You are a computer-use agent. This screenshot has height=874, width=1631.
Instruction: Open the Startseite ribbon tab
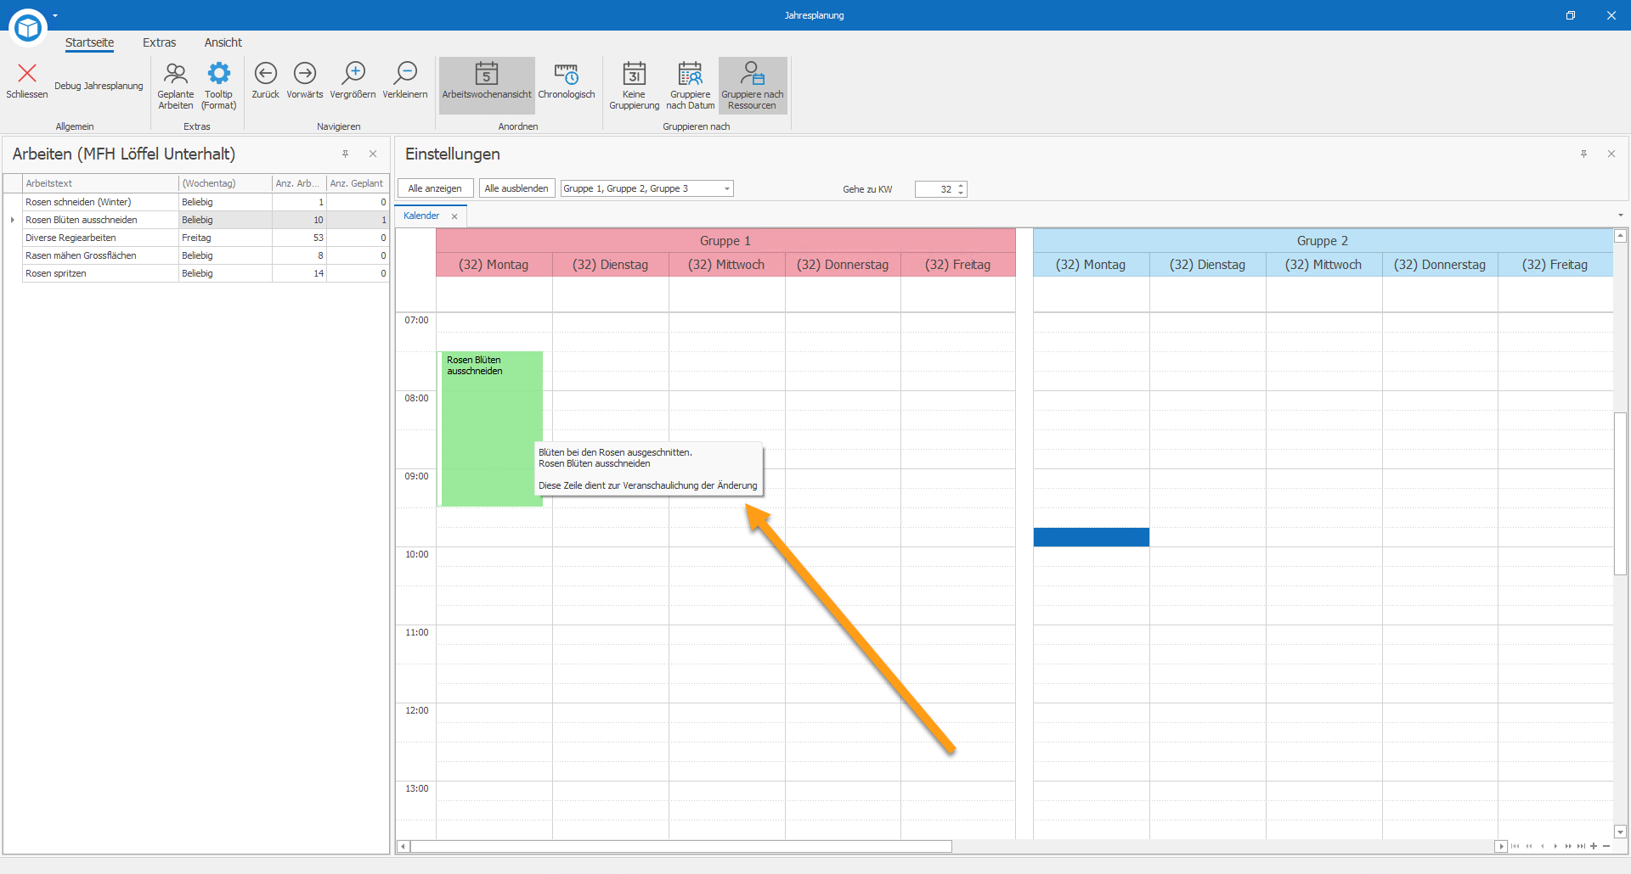click(89, 42)
